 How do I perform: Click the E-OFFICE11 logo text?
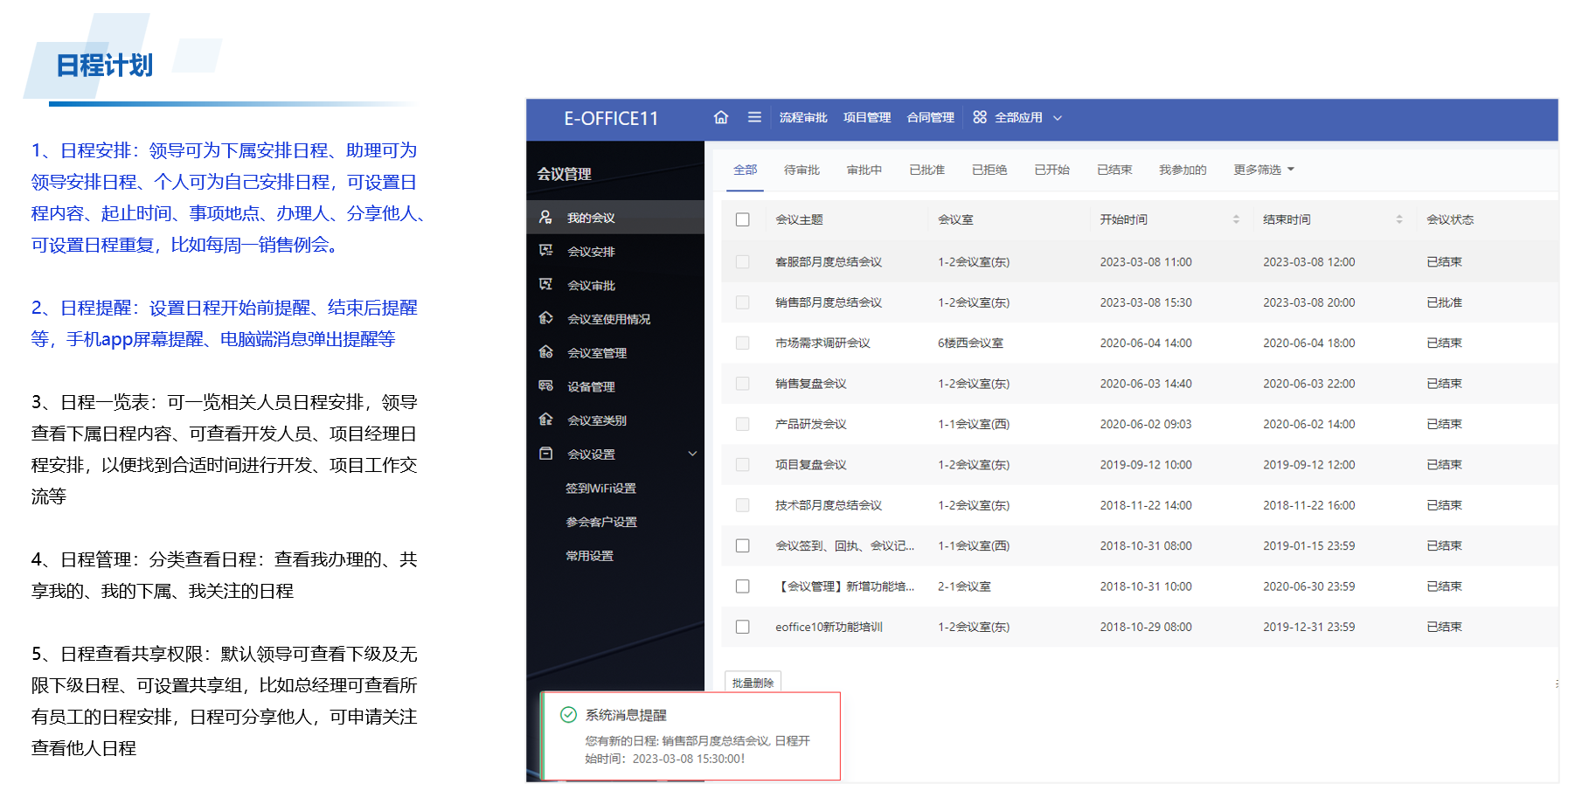611,118
